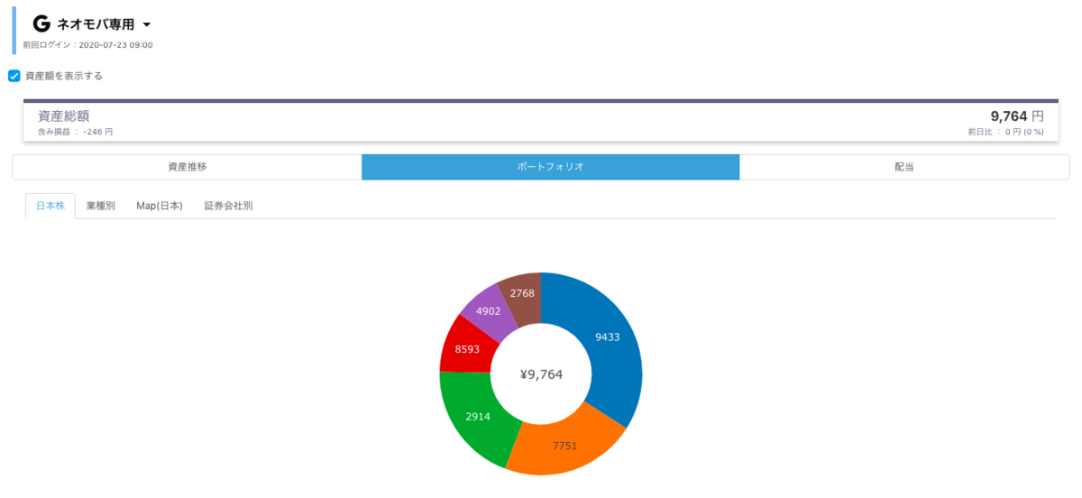Switch to the 業種別 sub-tab
1082x498 pixels.
point(101,206)
